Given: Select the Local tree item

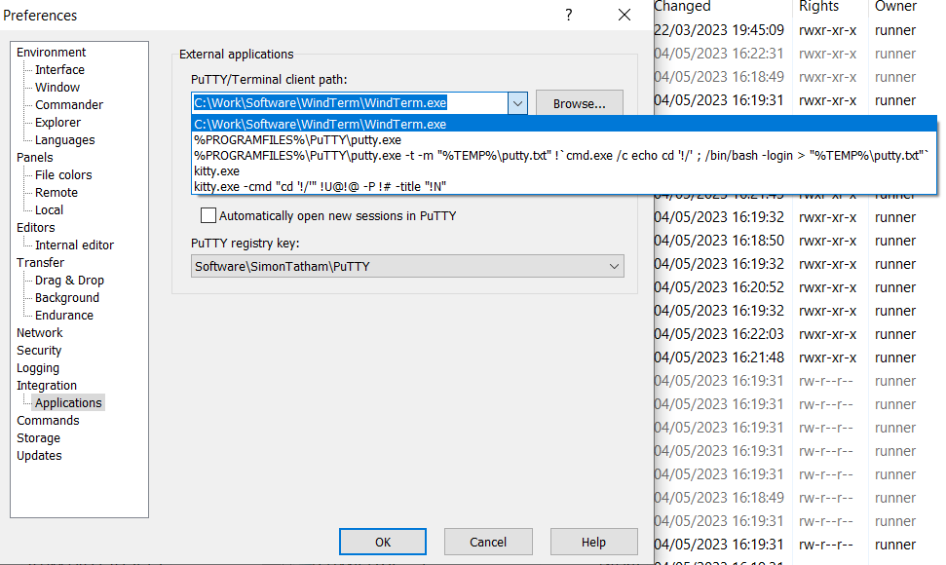Looking at the screenshot, I should (49, 209).
